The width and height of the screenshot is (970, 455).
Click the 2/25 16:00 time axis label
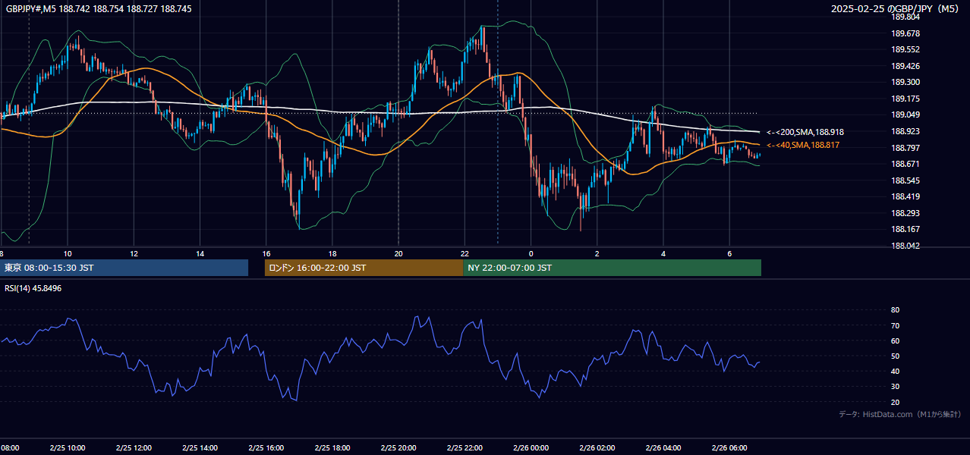[266, 448]
